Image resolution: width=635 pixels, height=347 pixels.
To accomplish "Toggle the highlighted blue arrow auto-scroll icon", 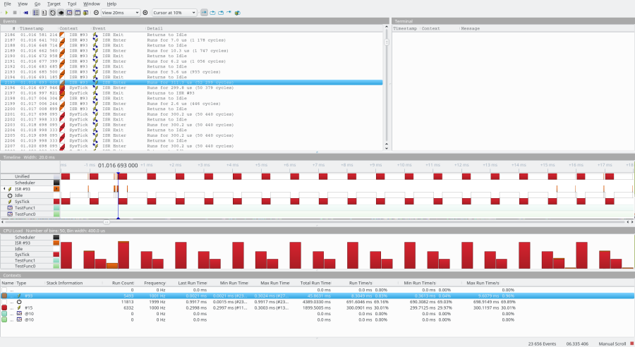I will [x=204, y=13].
